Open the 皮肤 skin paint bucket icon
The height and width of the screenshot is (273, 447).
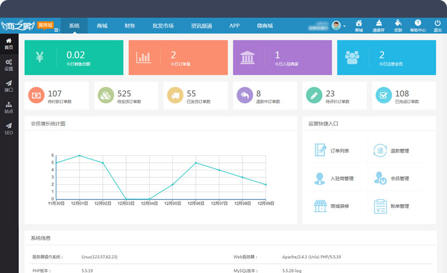(x=398, y=26)
